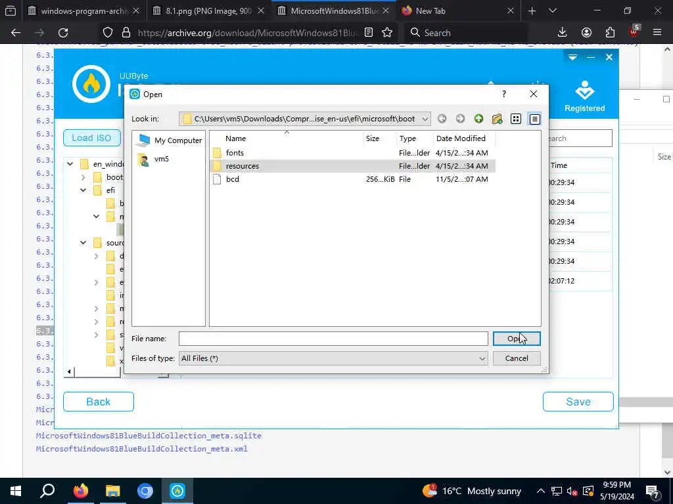Select My Computer in sidebar
The width and height of the screenshot is (673, 504).
(x=170, y=140)
